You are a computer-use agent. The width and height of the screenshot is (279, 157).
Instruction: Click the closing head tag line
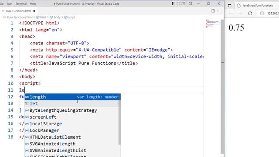pyautogui.click(x=28, y=70)
